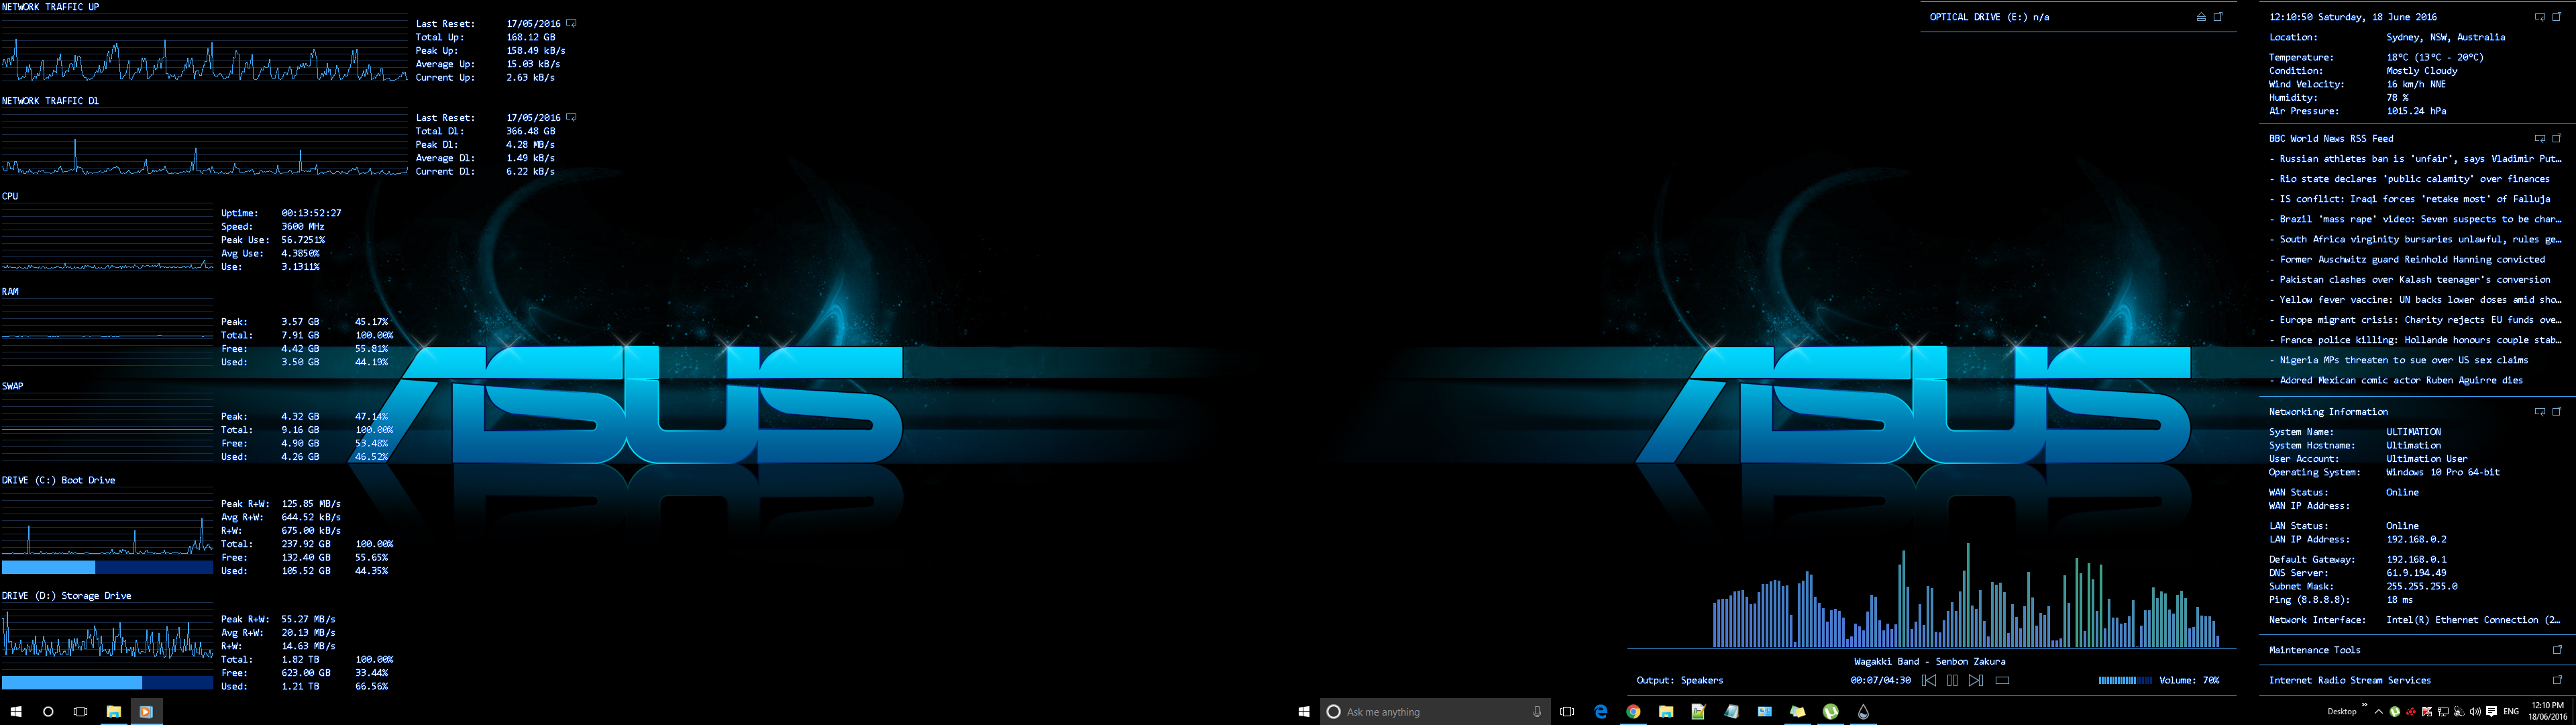The image size is (2576, 725).
Task: Skip to the next track
Action: (1977, 680)
